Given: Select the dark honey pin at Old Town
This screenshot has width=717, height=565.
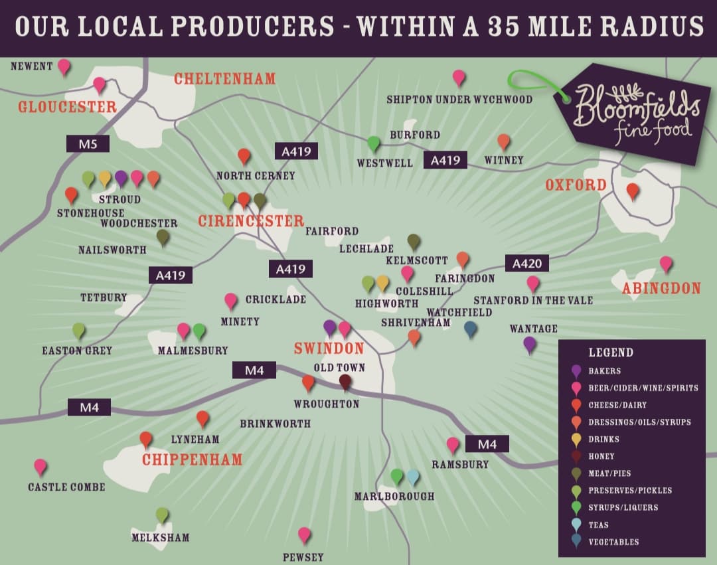Looking at the screenshot, I should coord(345,382).
